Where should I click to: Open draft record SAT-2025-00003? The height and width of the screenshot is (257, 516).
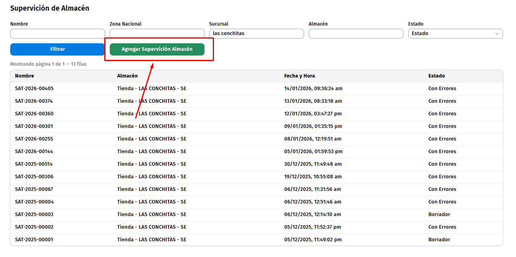pyautogui.click(x=34, y=214)
